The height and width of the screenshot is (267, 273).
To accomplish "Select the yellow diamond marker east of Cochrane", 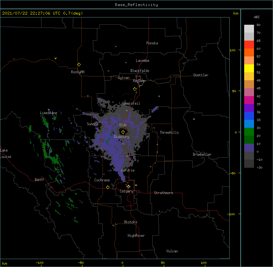I will pyautogui.click(x=108, y=187).
